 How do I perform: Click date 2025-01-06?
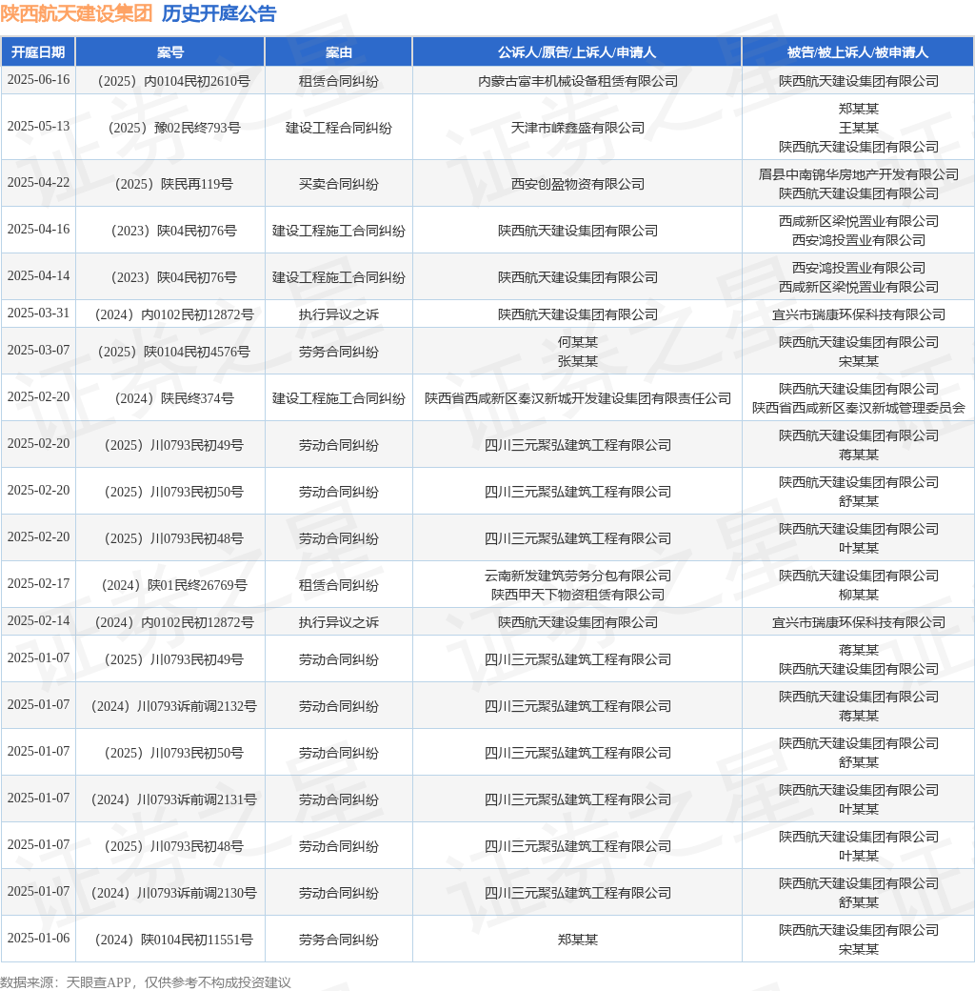(x=38, y=939)
